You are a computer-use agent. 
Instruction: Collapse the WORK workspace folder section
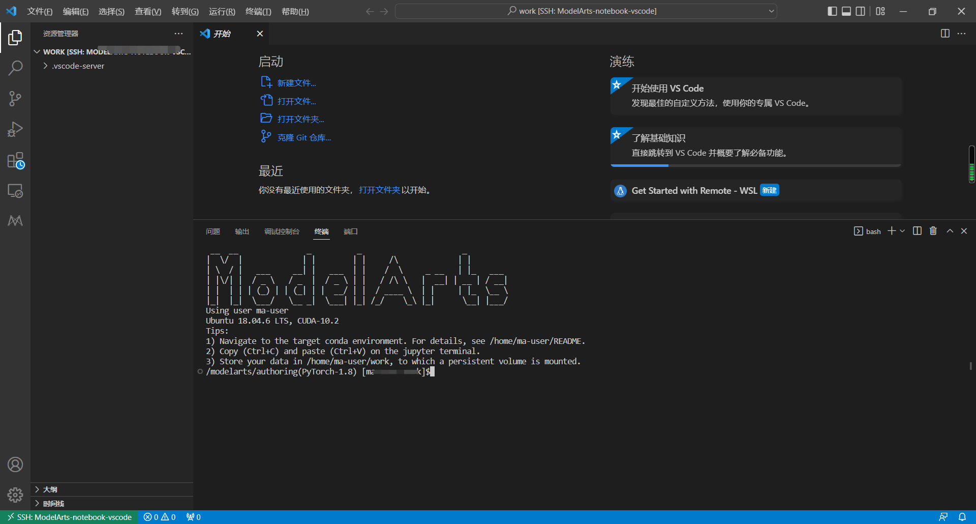tap(112, 52)
